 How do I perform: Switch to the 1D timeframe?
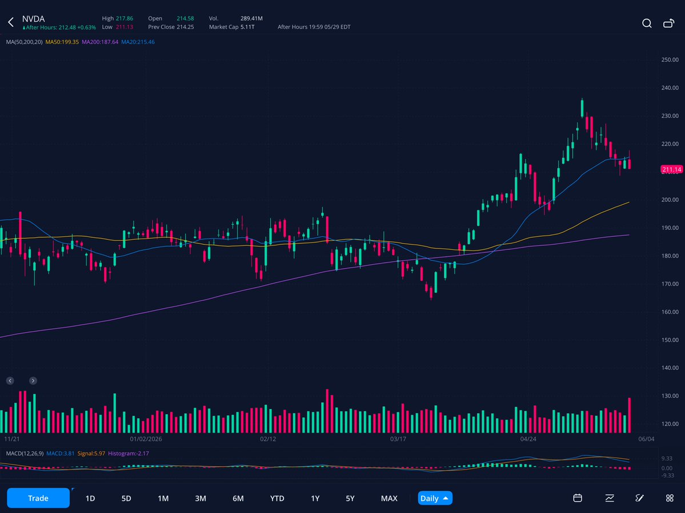(90, 498)
